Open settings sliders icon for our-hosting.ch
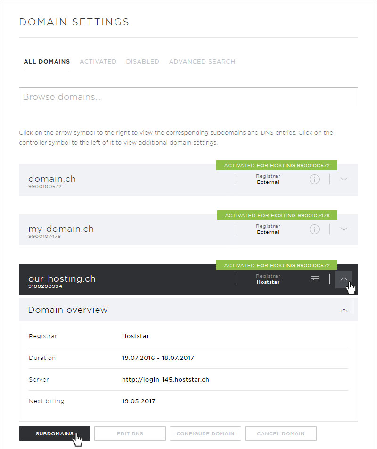 (315, 279)
